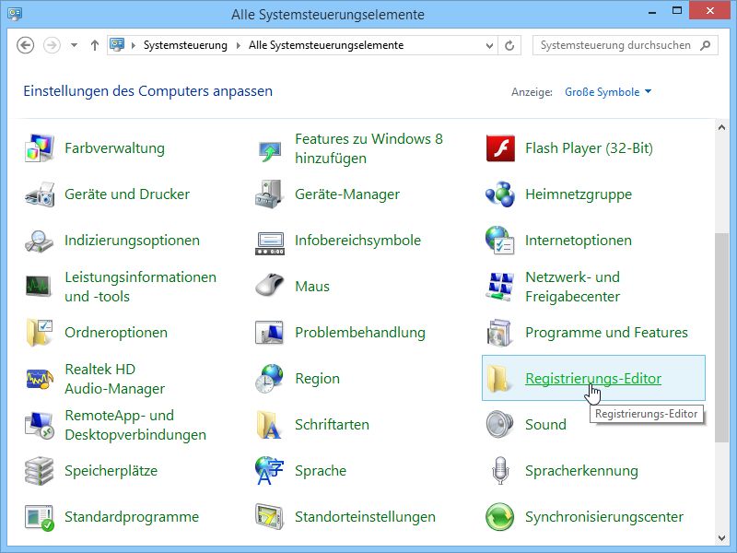Refresh the Control Panel view
737x553 pixels.
point(509,45)
